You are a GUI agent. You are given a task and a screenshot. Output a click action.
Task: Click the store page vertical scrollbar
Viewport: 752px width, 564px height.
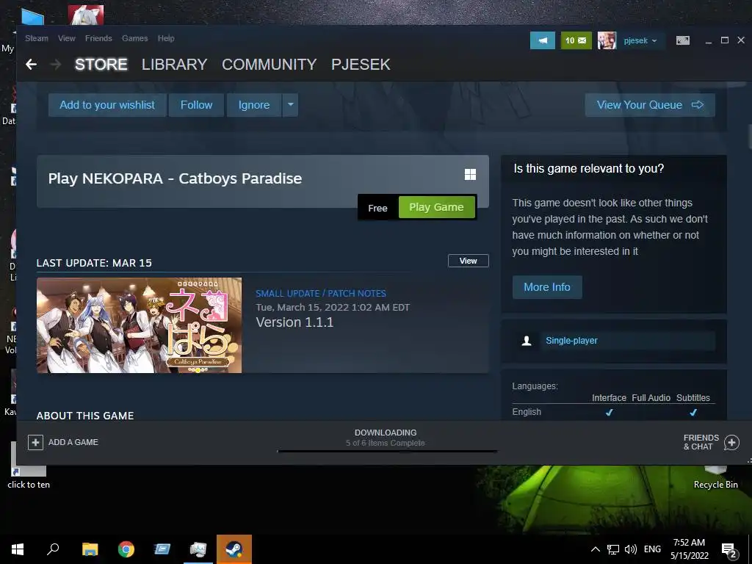[x=749, y=137]
